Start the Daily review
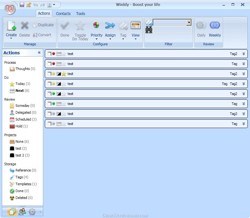 tap(201, 29)
